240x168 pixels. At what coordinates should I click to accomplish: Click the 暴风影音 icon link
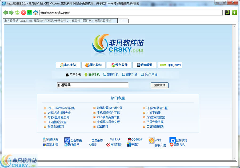tap(51, 145)
